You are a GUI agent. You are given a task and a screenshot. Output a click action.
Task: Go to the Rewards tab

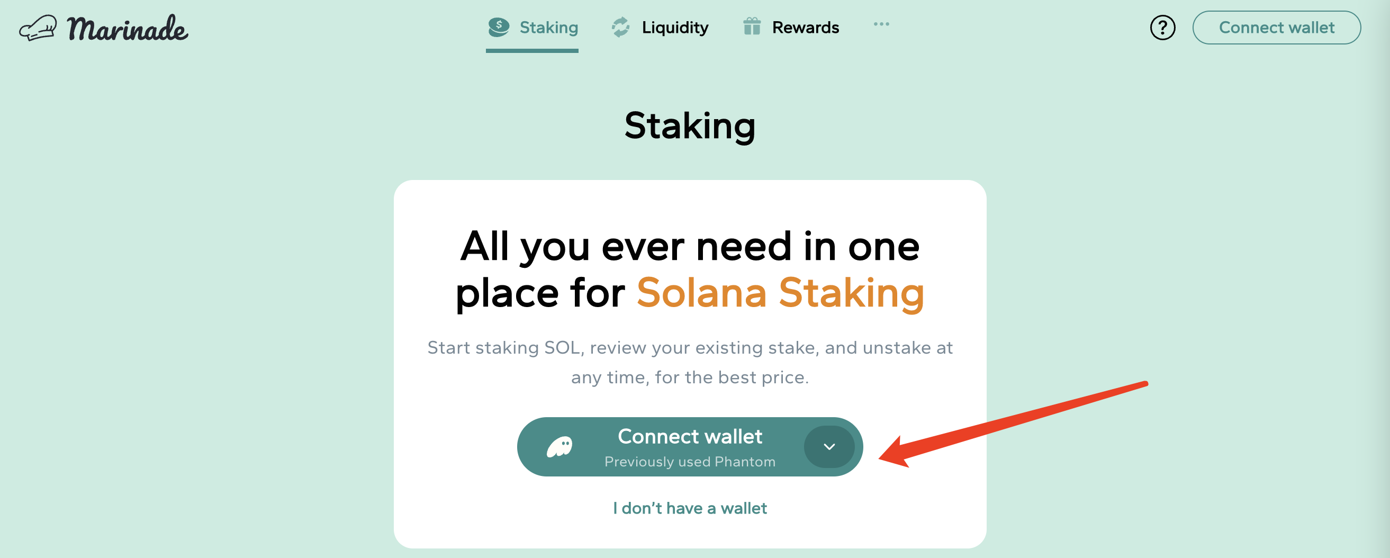click(805, 27)
